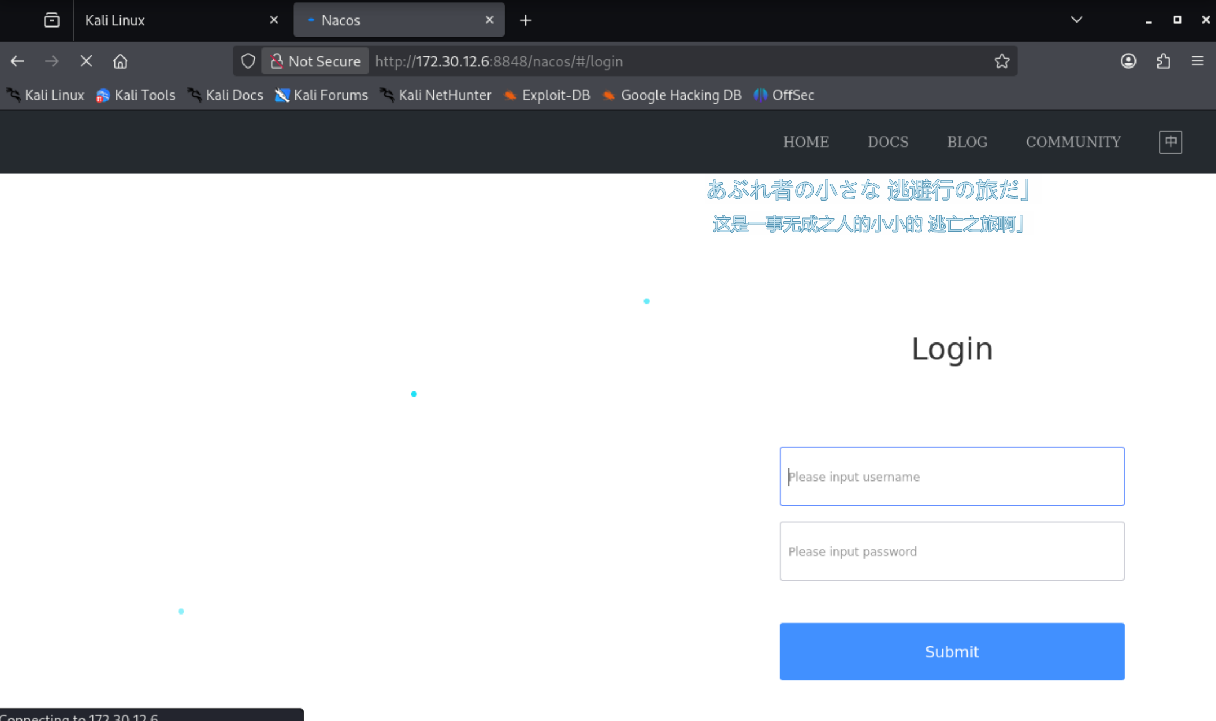Go to browser home page

(x=120, y=61)
